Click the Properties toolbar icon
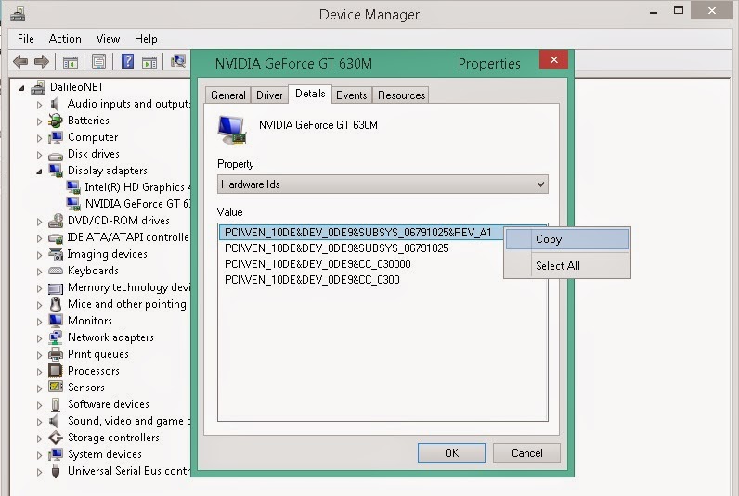 tap(98, 61)
